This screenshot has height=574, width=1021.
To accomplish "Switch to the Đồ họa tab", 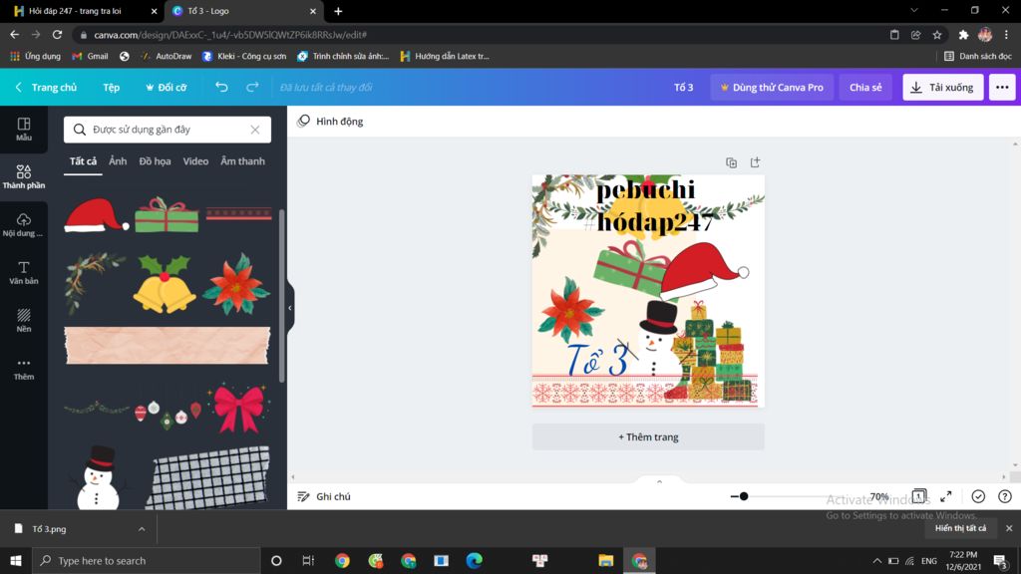I will click(155, 161).
